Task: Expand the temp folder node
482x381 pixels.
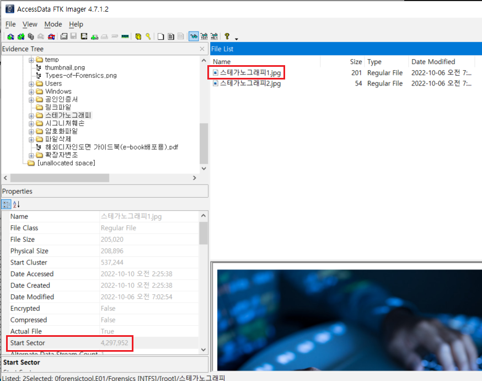Action: coord(31,60)
